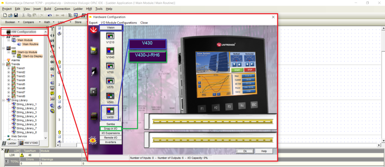Click the New project toolbar icon
This screenshot has width=385, height=167.
point(5,15)
